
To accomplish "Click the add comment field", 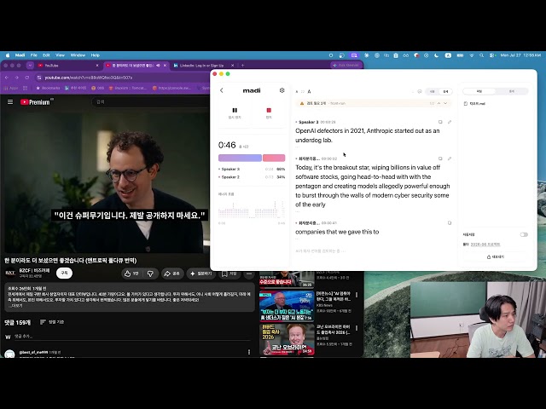I will pos(132,337).
